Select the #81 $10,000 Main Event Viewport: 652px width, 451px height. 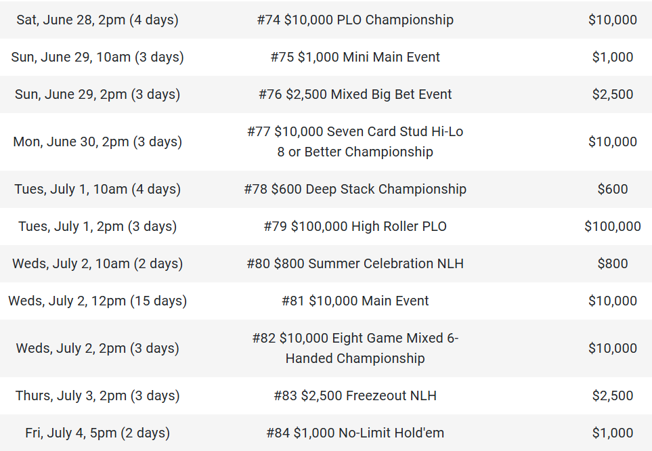[x=355, y=301]
